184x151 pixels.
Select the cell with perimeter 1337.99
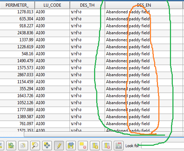(17, 40)
